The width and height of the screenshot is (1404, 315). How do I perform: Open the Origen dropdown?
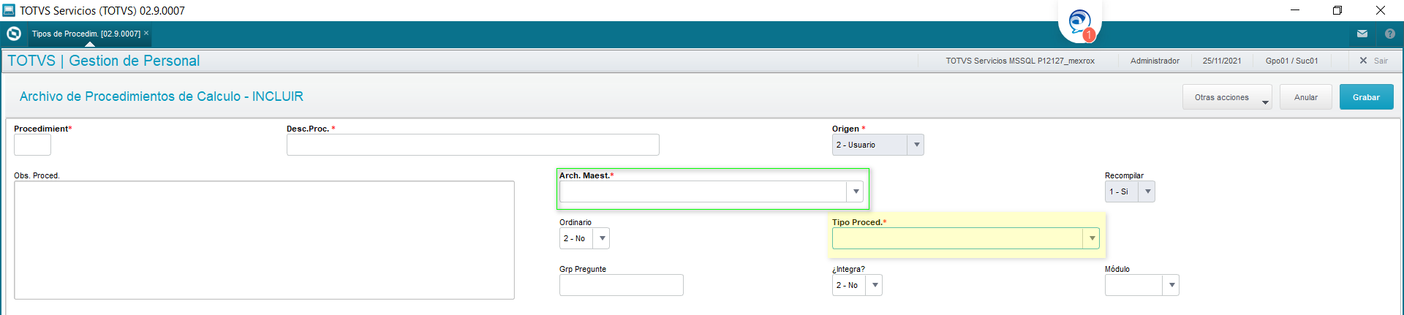pos(877,145)
